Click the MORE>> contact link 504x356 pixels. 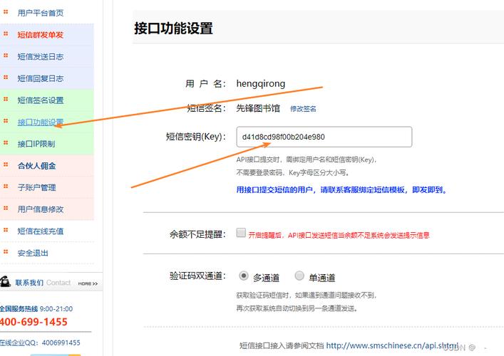pyautogui.click(x=88, y=284)
